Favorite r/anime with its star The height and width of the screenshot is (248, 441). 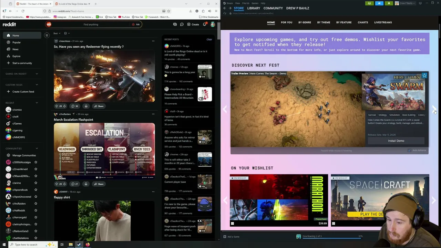pos(36,183)
